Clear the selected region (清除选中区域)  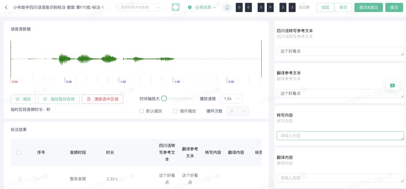102,99
